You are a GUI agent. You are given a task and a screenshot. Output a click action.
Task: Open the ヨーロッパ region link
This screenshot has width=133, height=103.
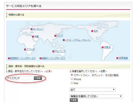[38, 29]
